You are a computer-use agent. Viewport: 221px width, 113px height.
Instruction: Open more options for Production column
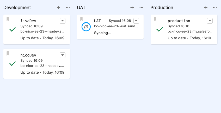coord(215,8)
